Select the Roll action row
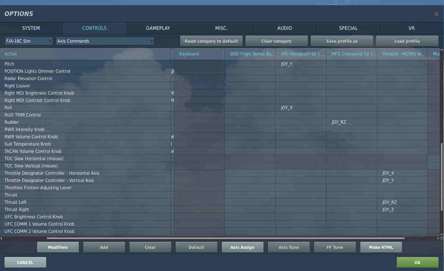This screenshot has width=444, height=271. [x=85, y=108]
